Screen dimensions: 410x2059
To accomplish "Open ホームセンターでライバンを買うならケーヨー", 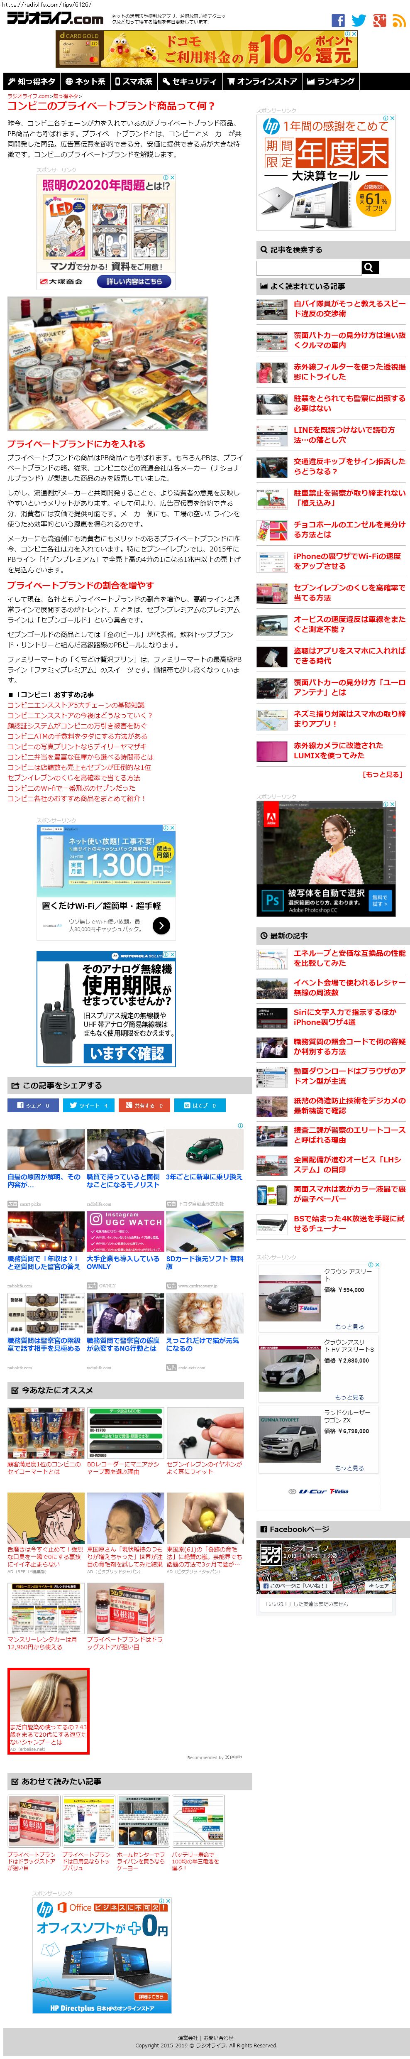I will pos(142,1833).
